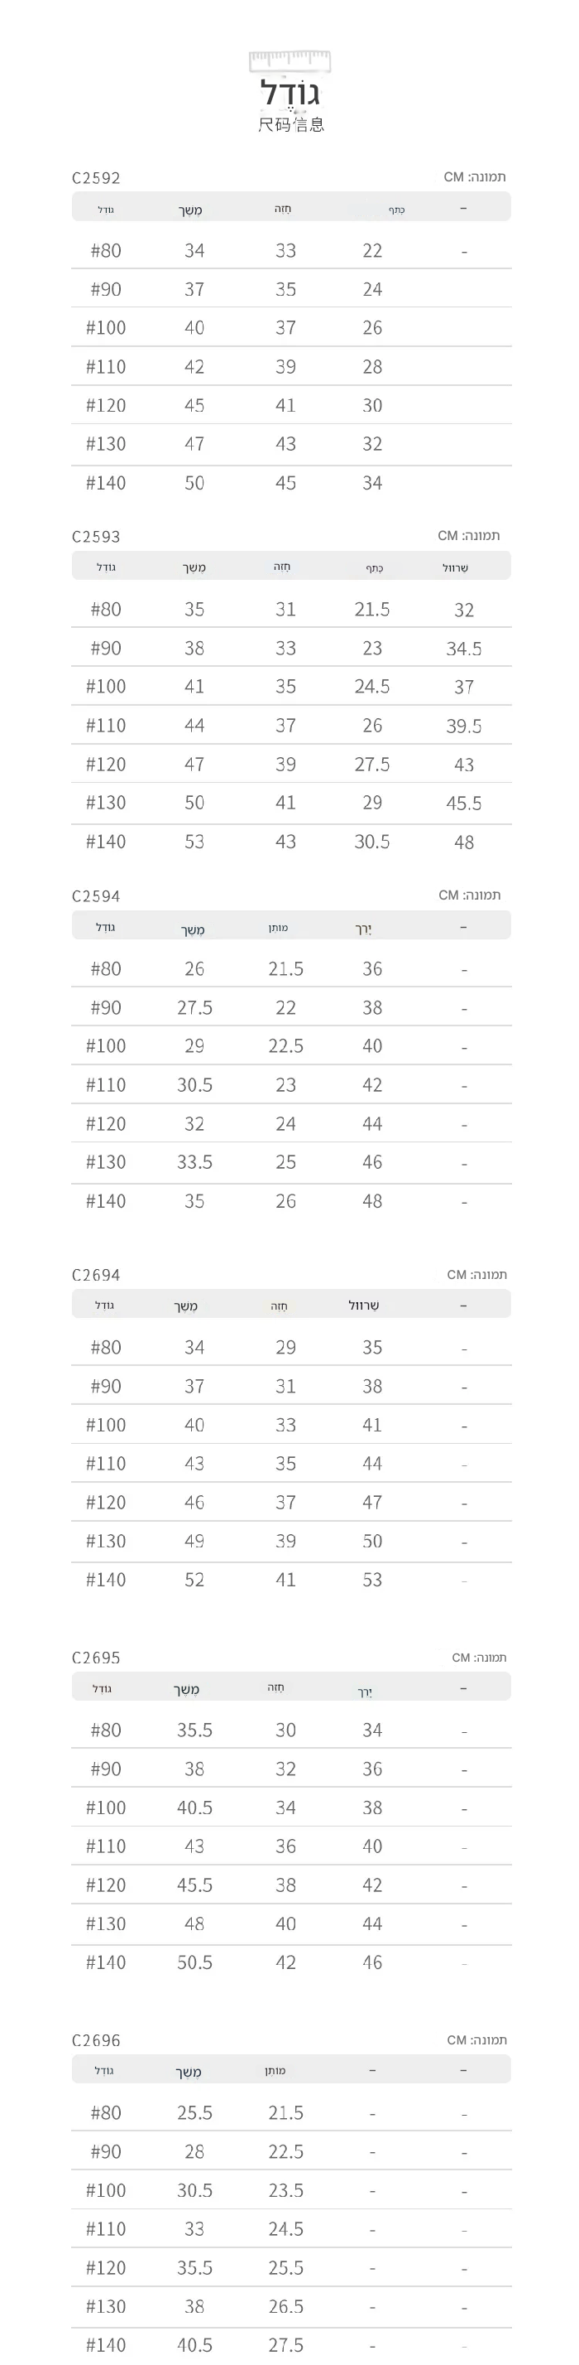This screenshot has width=579, height=2365.
Task: Select the C2695 model code label
Action: coord(96,1658)
